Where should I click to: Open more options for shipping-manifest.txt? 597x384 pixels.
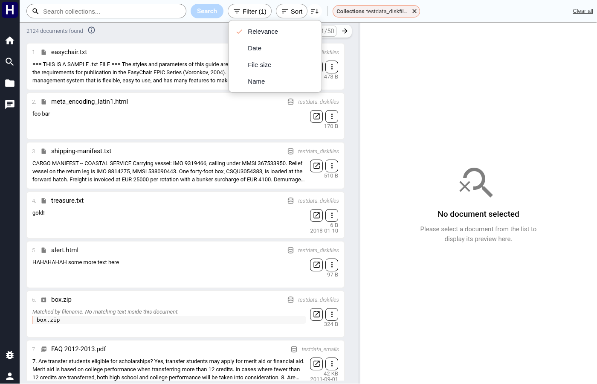(332, 166)
